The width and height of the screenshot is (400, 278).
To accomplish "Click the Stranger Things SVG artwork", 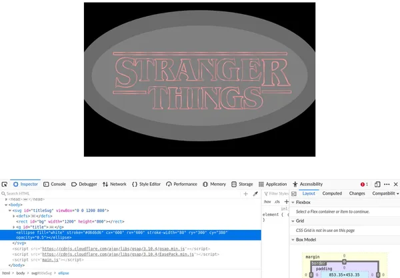I will click(x=199, y=79).
